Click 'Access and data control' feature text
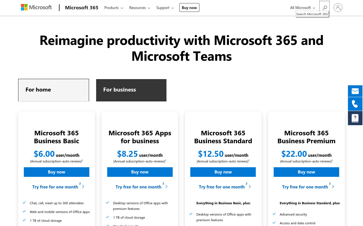The height and width of the screenshot is (226, 363). [x=297, y=223]
